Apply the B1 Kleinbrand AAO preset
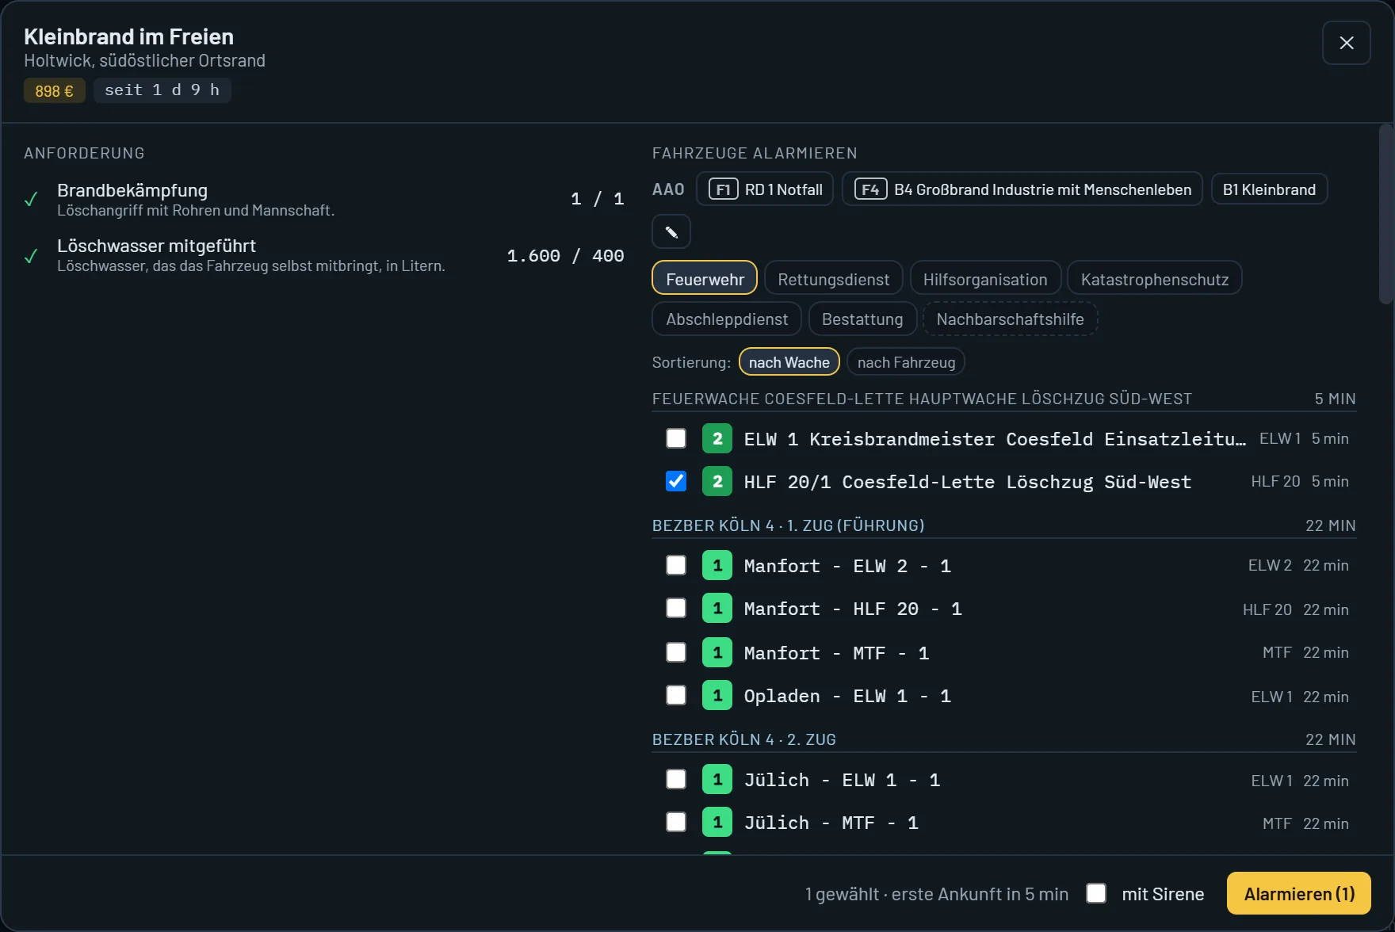Screen dimensions: 1395x932 [x=1269, y=189]
